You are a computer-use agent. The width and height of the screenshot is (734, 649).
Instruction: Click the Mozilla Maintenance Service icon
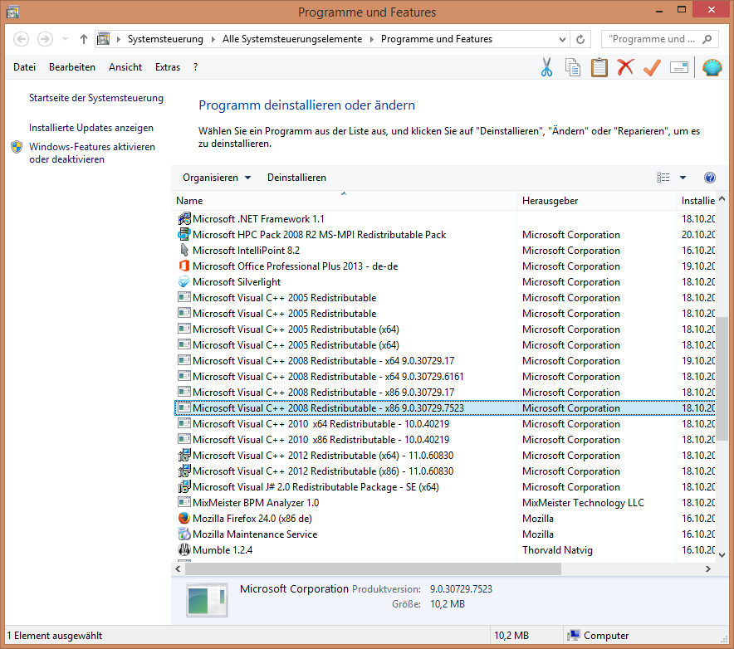184,534
